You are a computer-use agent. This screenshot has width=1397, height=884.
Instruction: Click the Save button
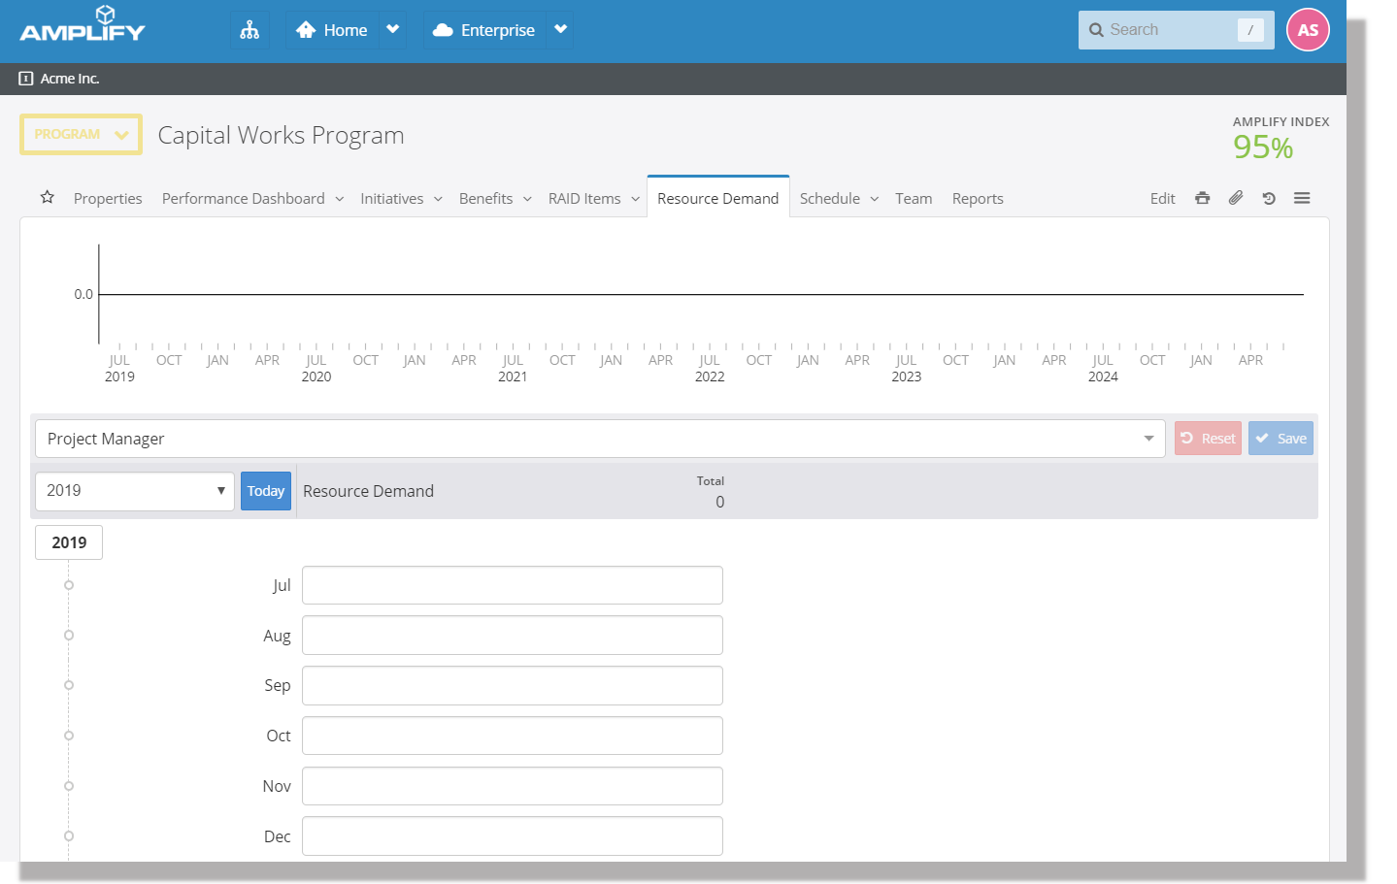(1281, 439)
